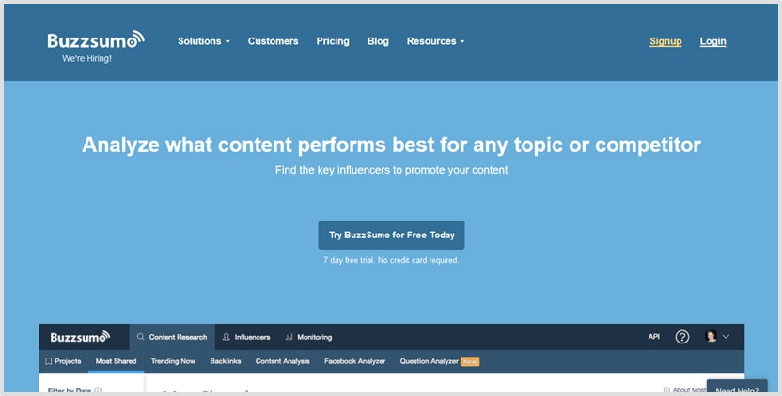
Task: Click the Filter by Date info icon
Action: 98,390
